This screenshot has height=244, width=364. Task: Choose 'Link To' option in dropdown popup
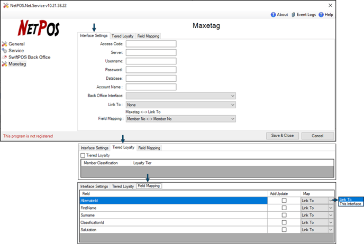(x=351, y=200)
